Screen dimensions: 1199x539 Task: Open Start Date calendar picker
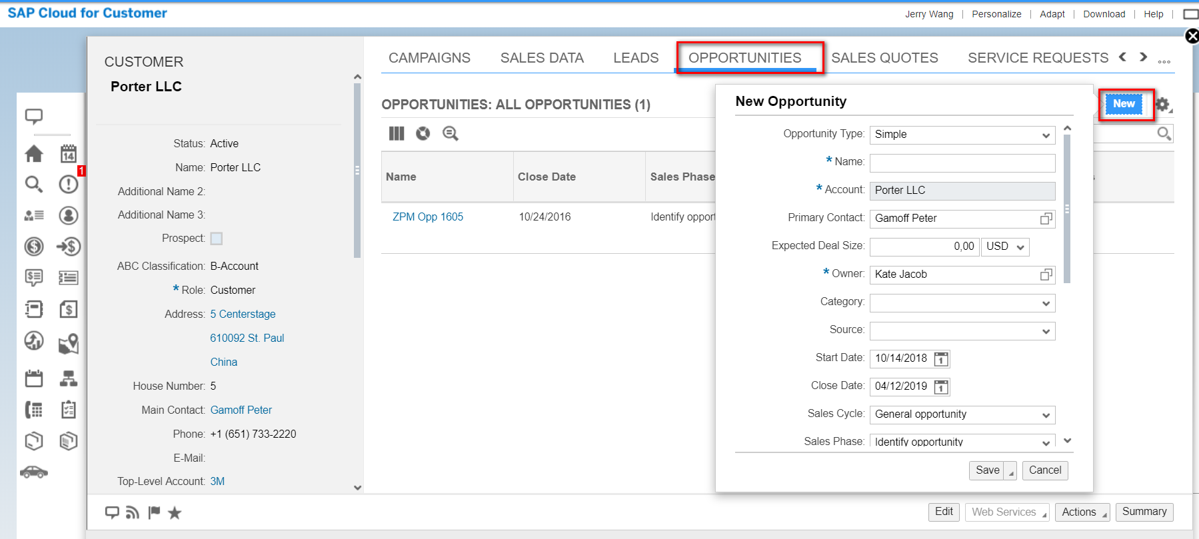coord(941,359)
